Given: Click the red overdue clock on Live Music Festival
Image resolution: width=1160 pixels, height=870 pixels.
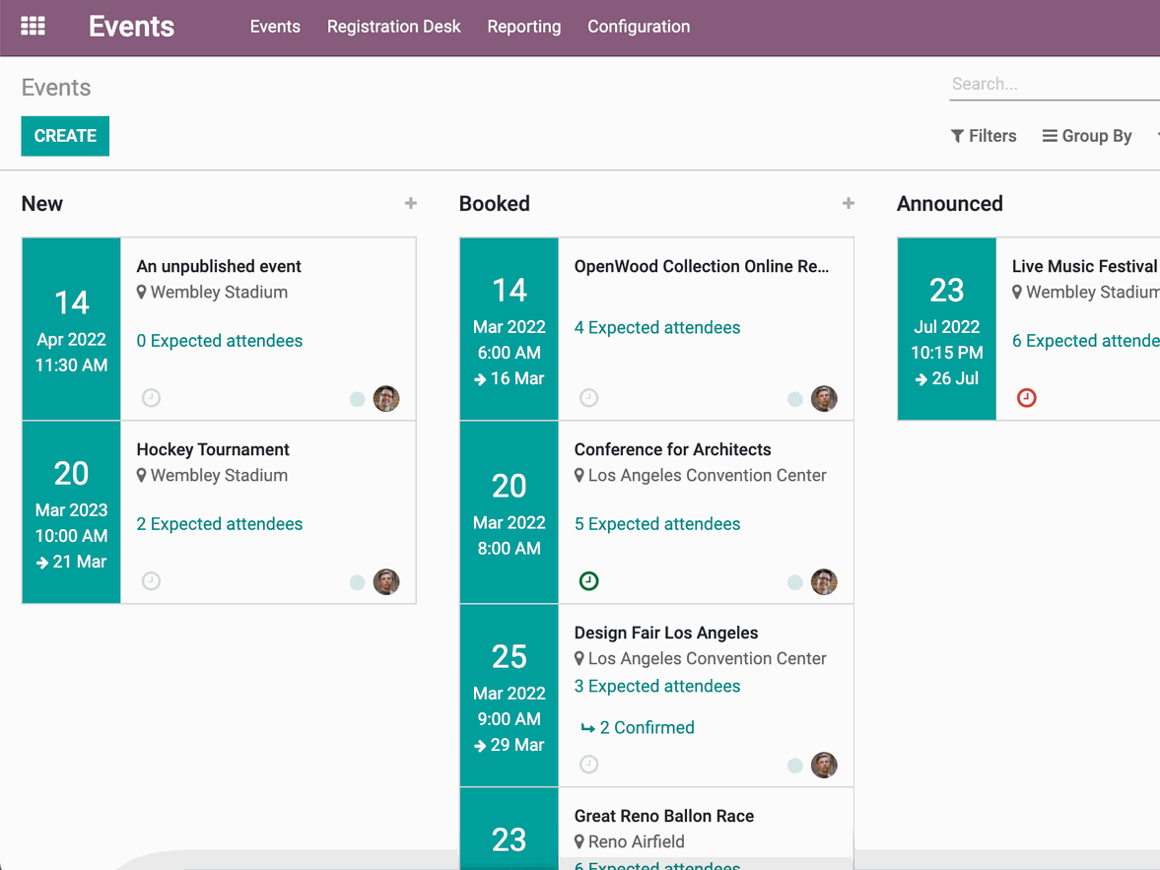Looking at the screenshot, I should pos(1026,398).
